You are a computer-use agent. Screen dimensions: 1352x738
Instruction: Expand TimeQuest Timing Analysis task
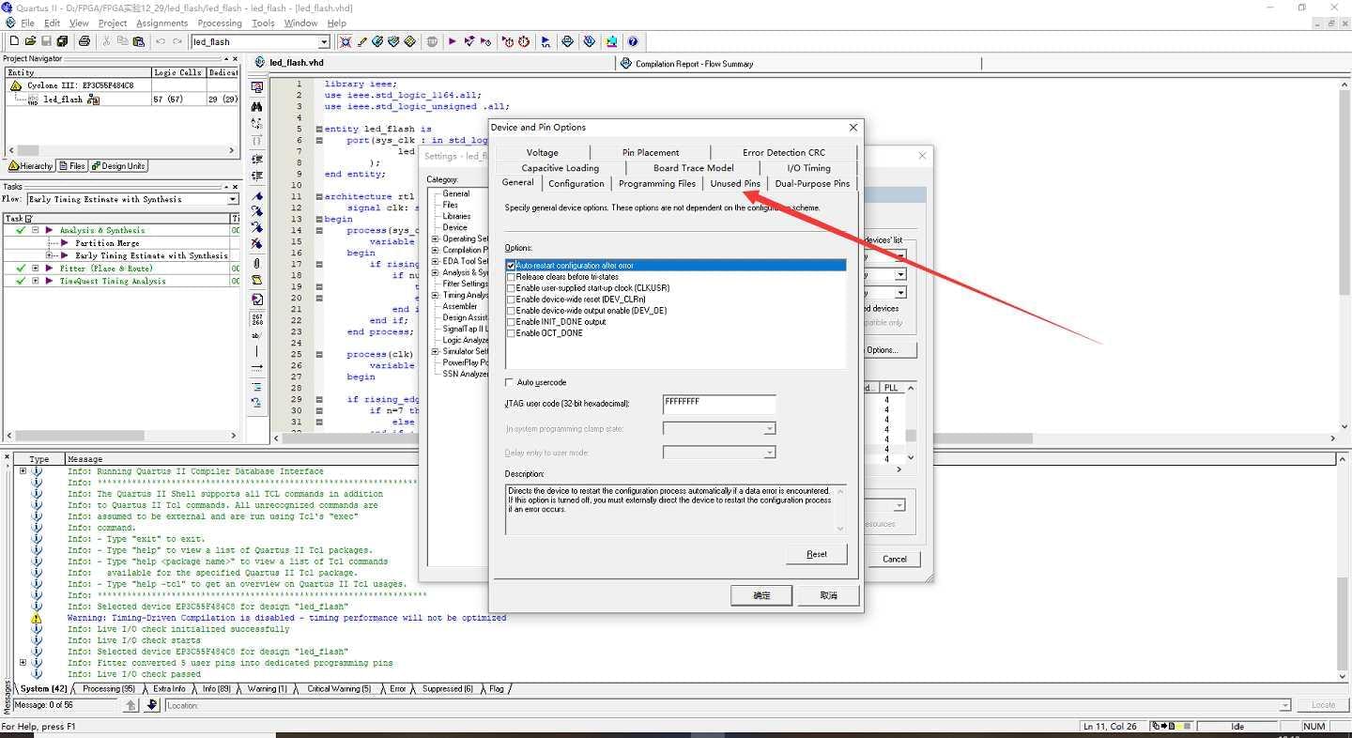[x=36, y=281]
